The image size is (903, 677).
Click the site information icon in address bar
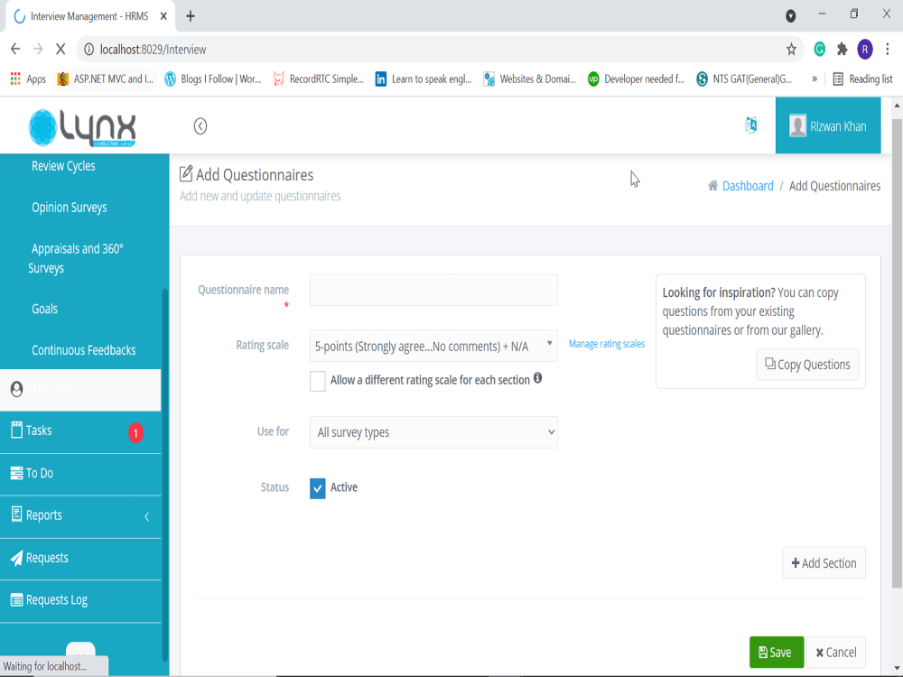point(88,50)
